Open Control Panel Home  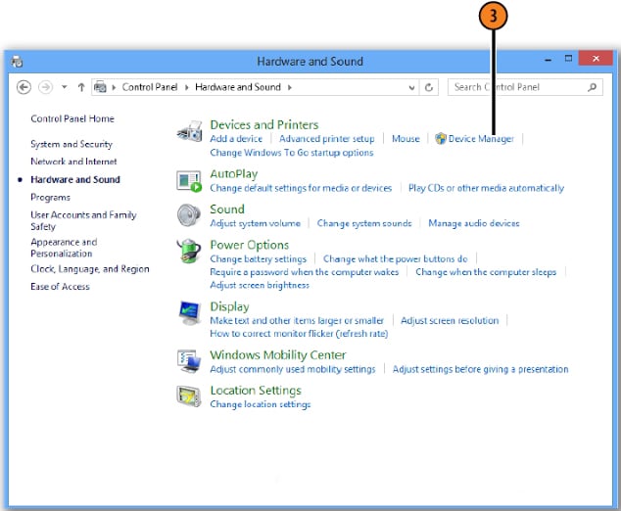point(72,118)
